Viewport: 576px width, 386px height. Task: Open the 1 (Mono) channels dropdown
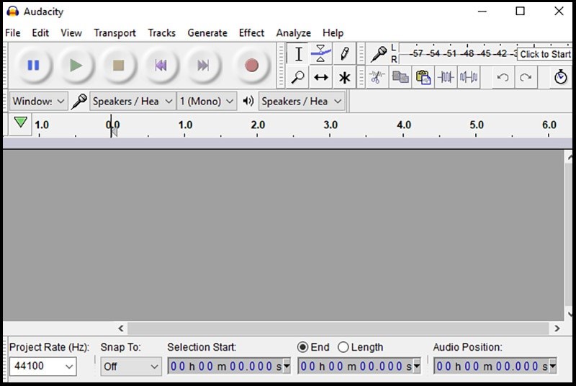pos(207,102)
